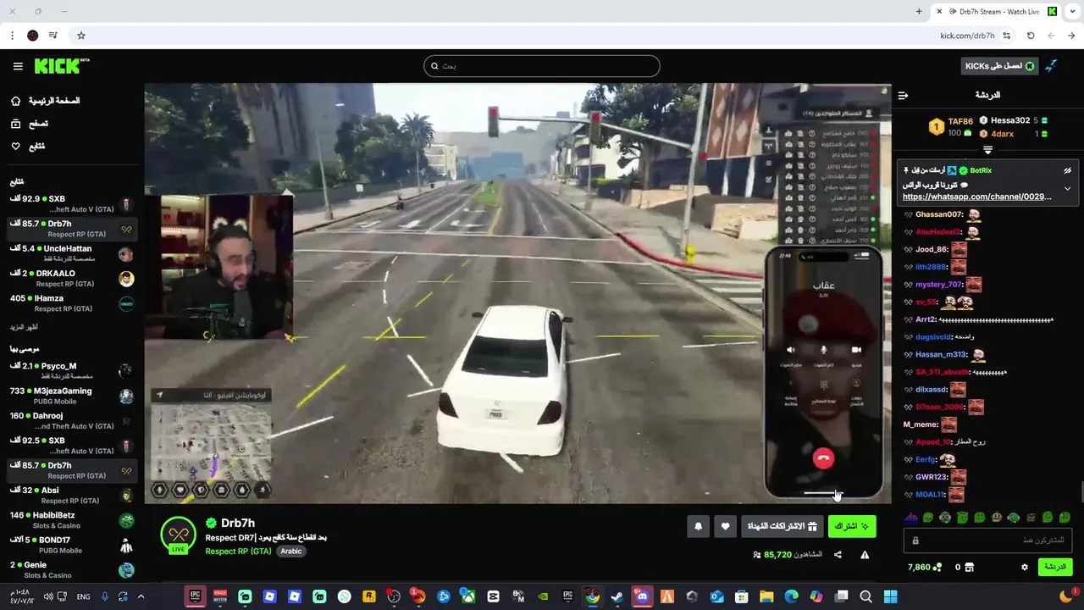Open HabibiBetz recommended channel

pos(71,520)
